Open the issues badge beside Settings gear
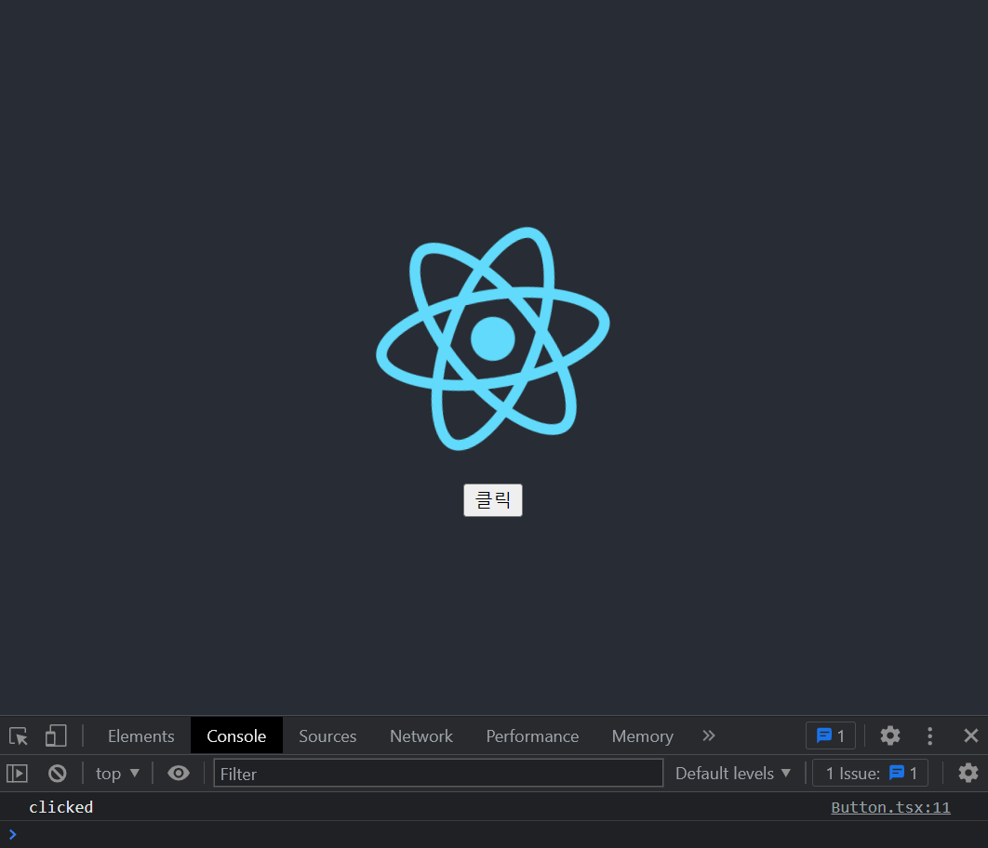This screenshot has width=988, height=848. click(x=831, y=735)
